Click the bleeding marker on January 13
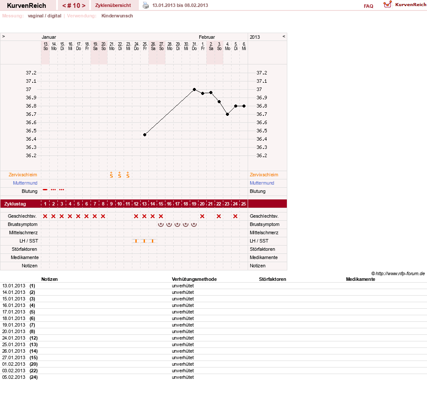 pos(45,190)
